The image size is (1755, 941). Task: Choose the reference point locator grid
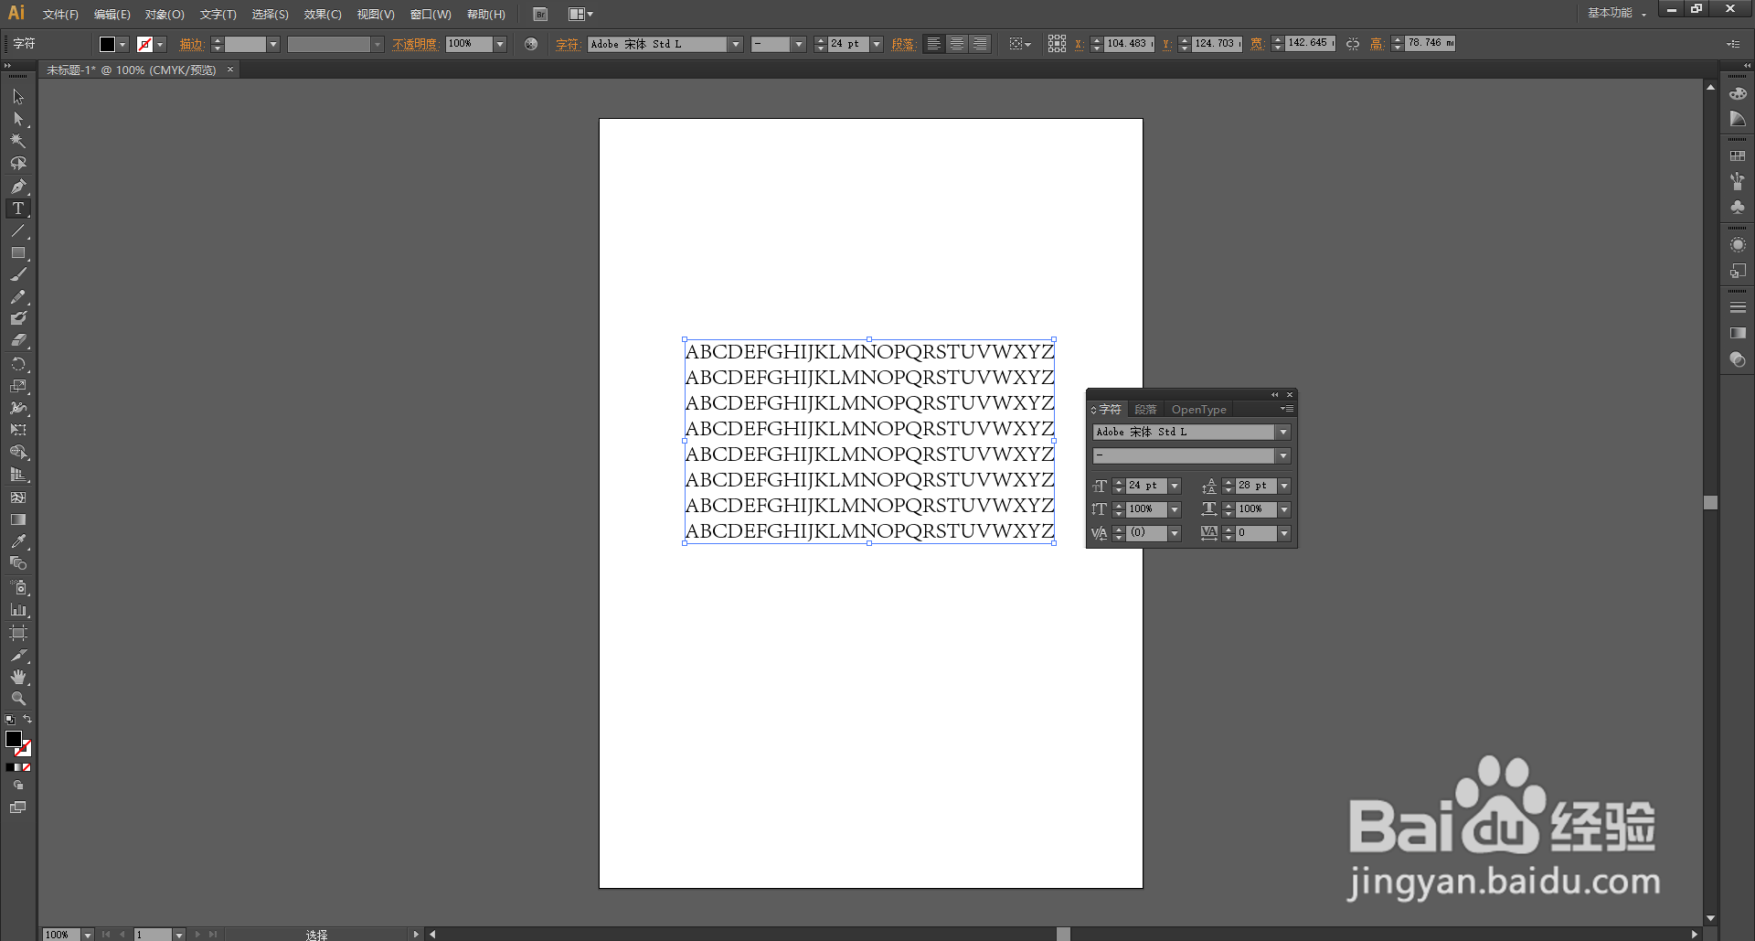click(1057, 43)
